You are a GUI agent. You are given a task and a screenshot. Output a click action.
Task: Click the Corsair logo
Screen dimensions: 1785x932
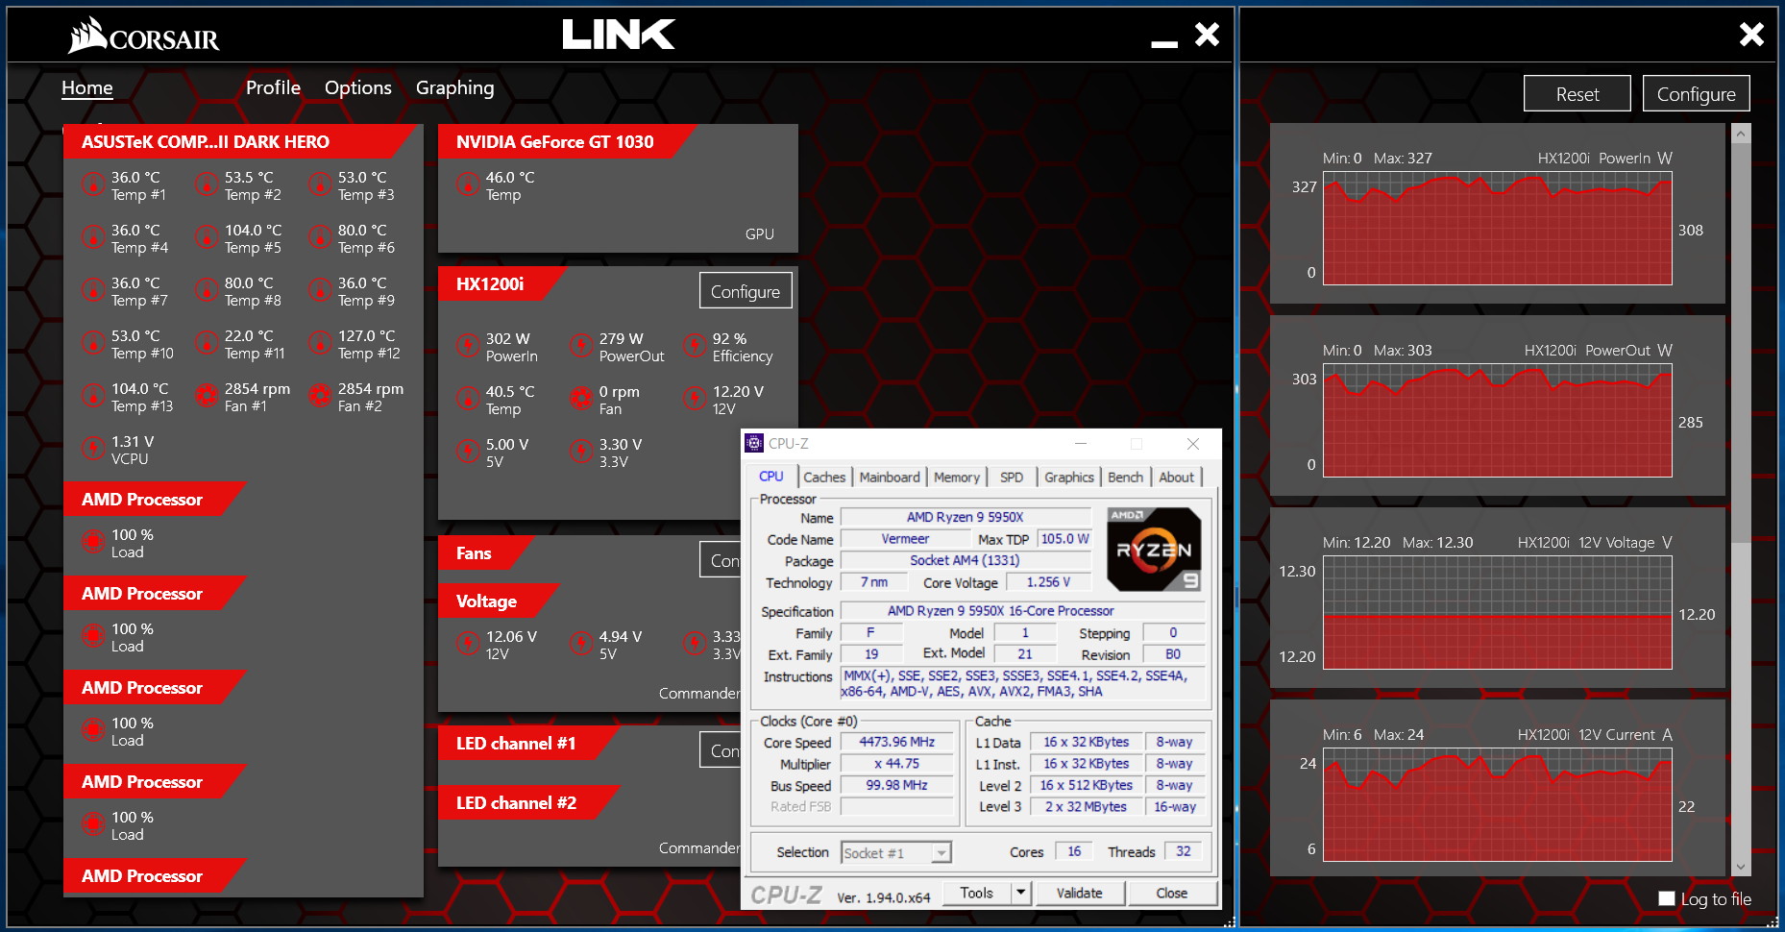click(x=144, y=36)
